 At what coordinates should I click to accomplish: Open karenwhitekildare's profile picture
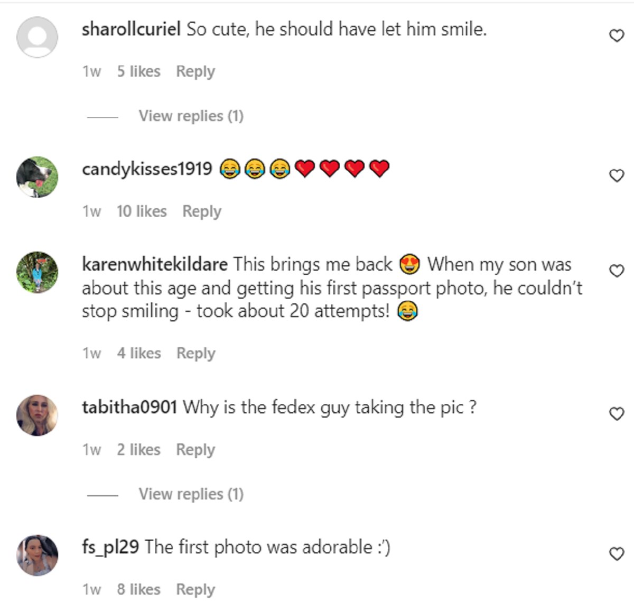click(37, 272)
